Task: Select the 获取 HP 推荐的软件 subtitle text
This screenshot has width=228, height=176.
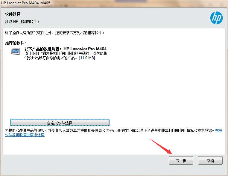Action: point(22,22)
